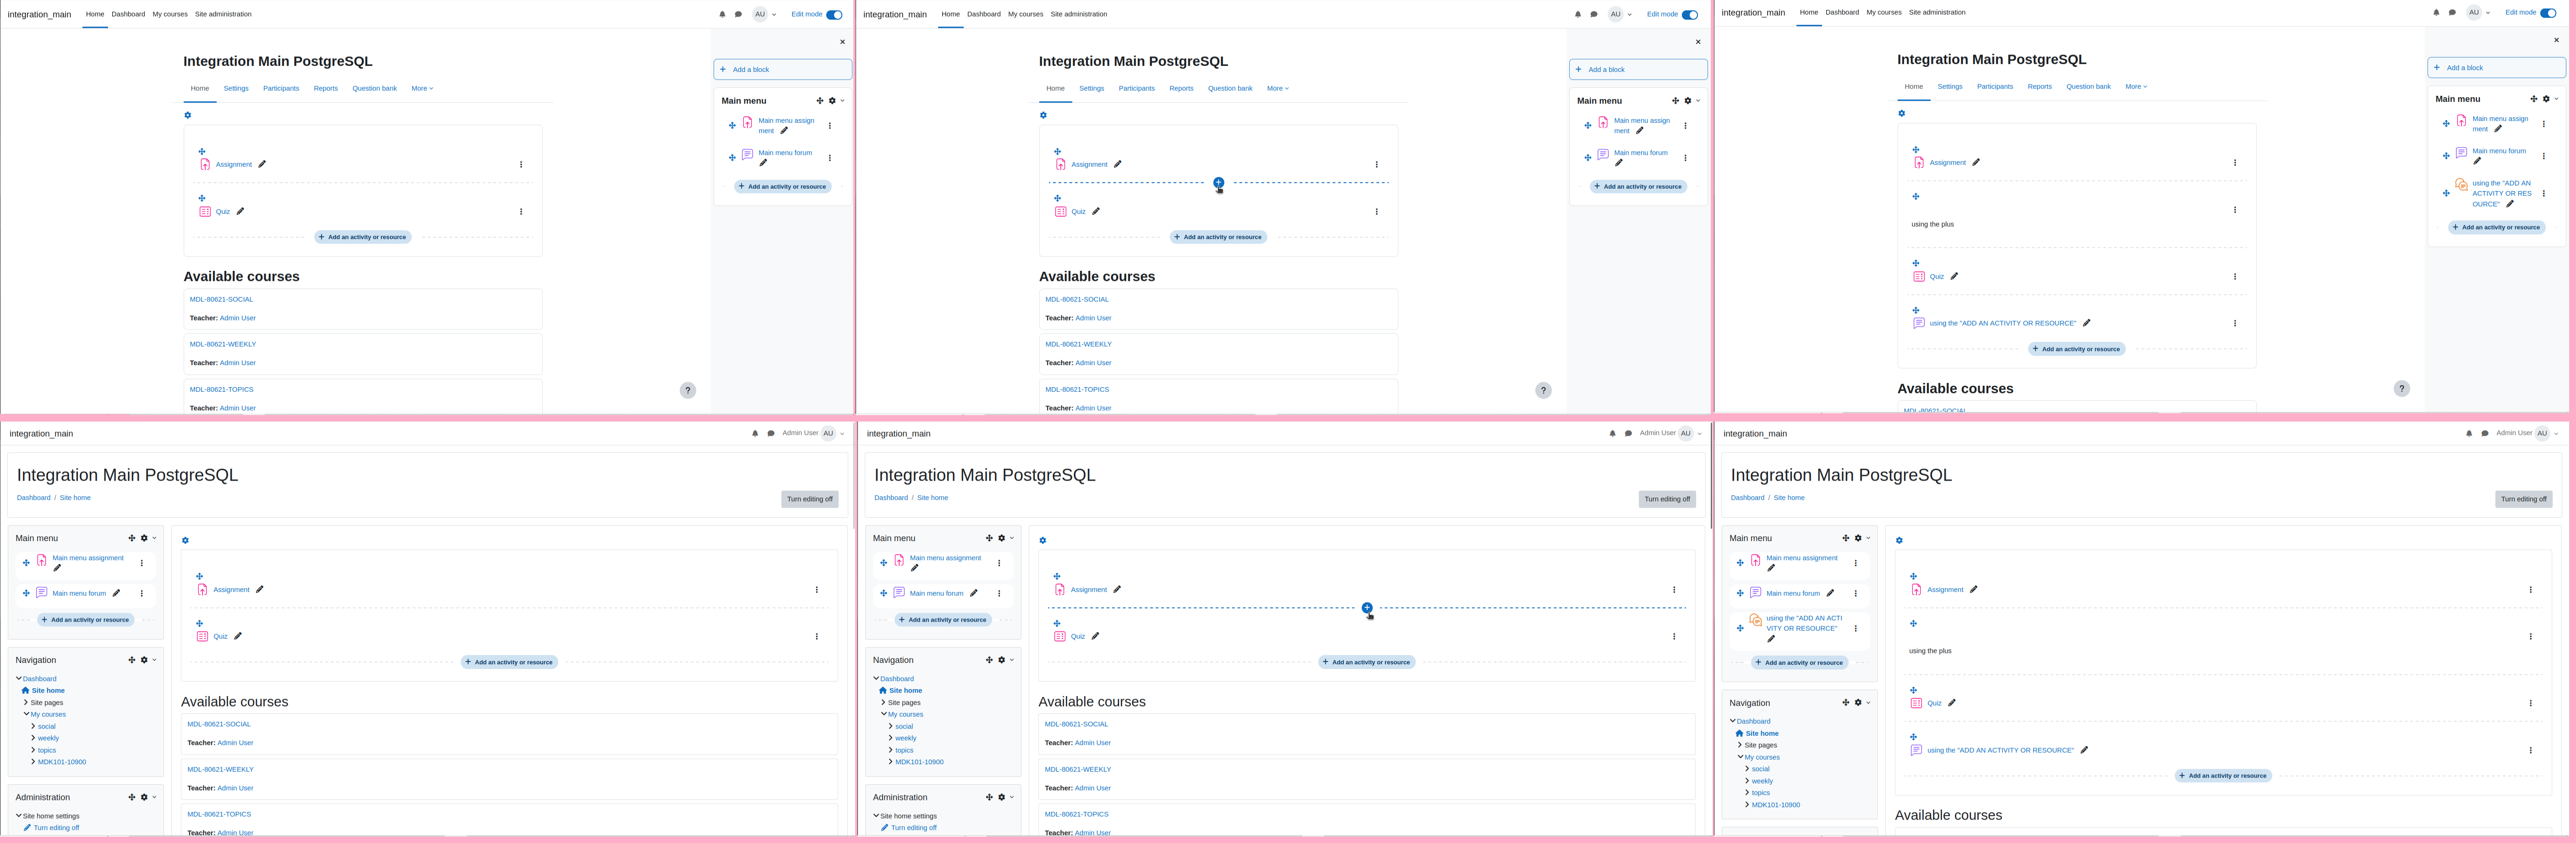
Task: Toggle Edit mode switch in top-left panel
Action: [834, 15]
